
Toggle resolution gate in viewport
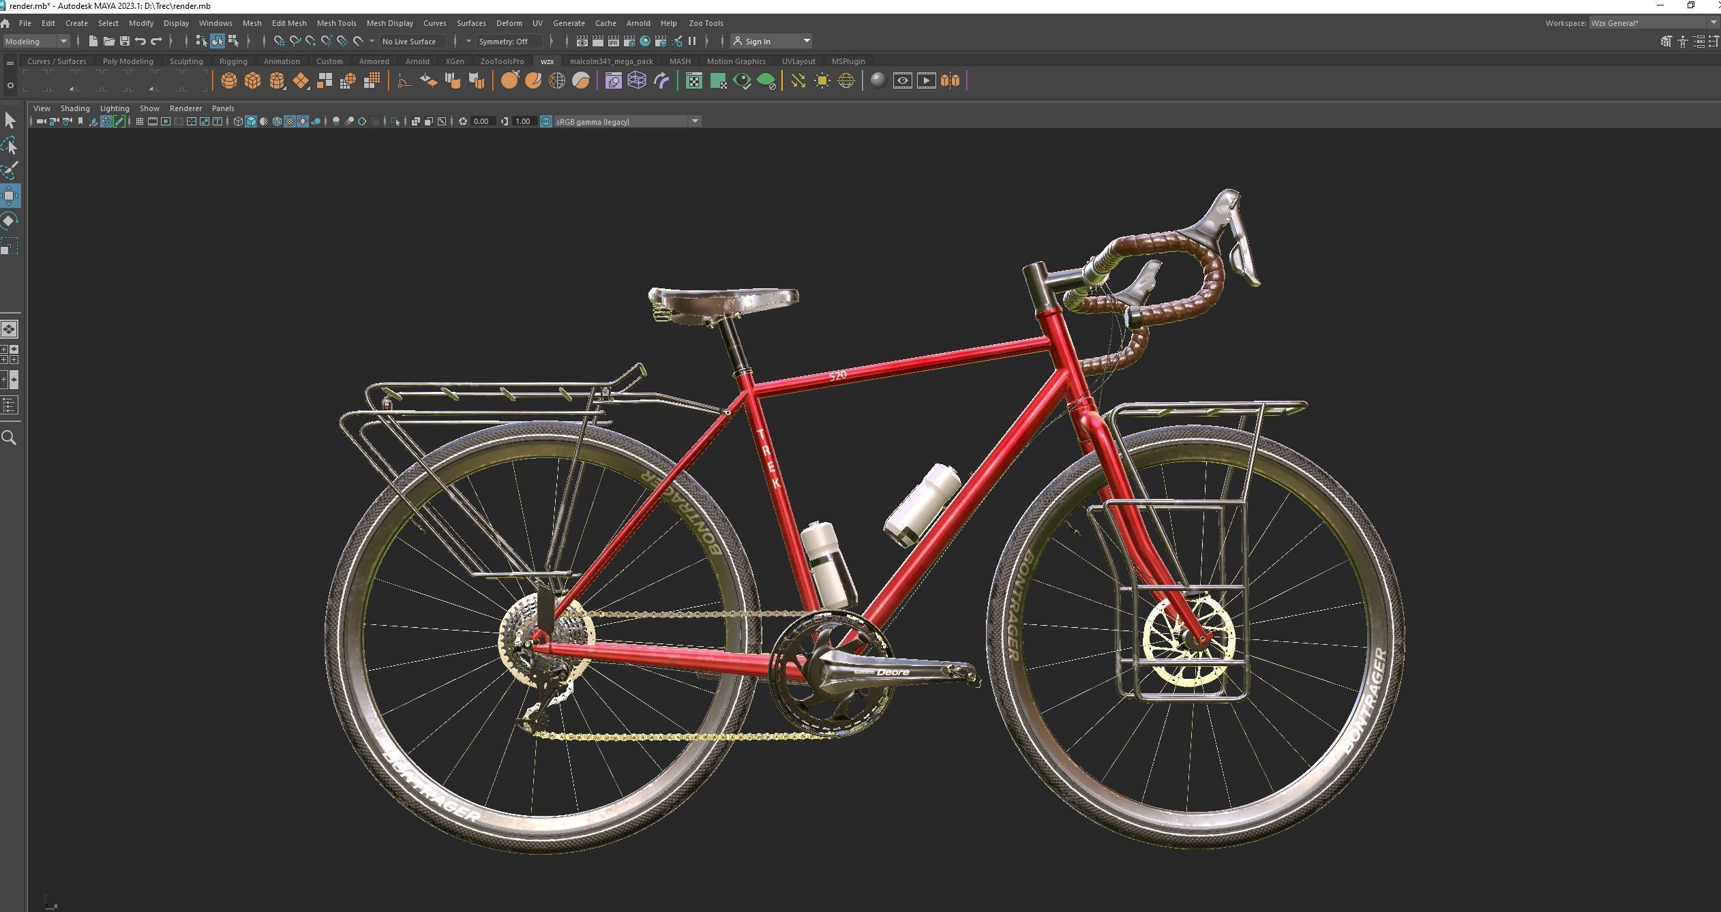tap(166, 121)
